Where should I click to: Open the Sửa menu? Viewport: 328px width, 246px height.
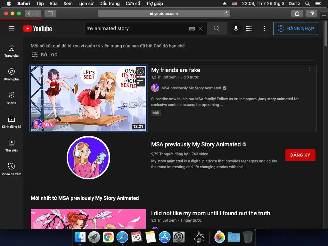click(x=53, y=4)
